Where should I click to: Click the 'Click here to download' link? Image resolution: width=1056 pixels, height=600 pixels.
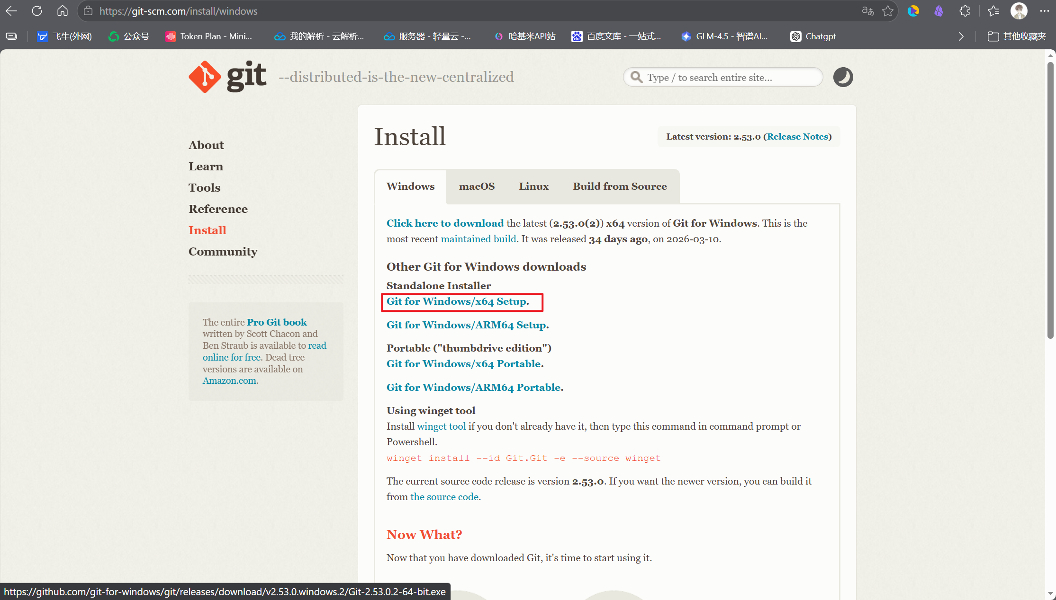445,223
